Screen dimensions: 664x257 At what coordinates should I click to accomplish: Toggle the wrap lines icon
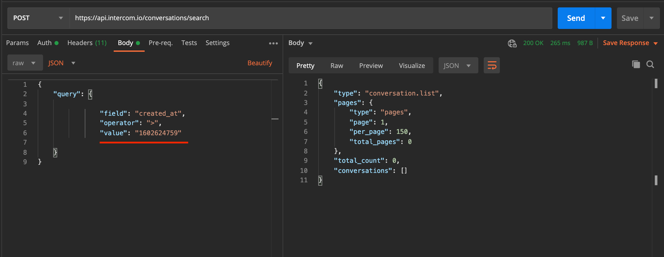[x=492, y=65]
